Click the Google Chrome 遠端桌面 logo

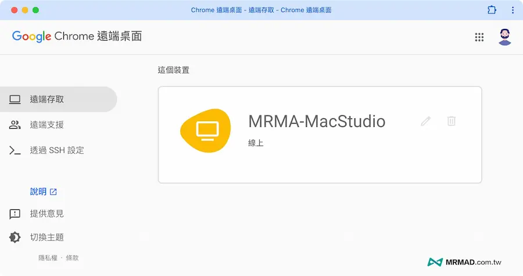[77, 37]
